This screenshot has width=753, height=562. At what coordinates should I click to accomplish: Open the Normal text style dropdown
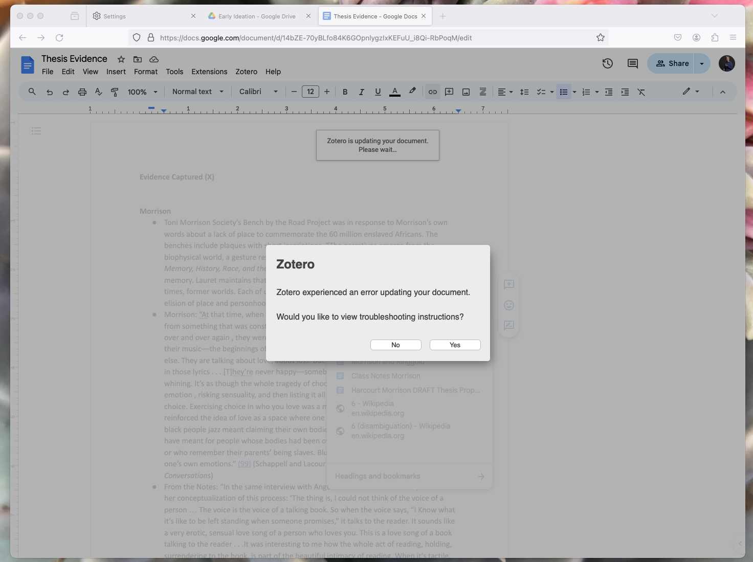(198, 92)
